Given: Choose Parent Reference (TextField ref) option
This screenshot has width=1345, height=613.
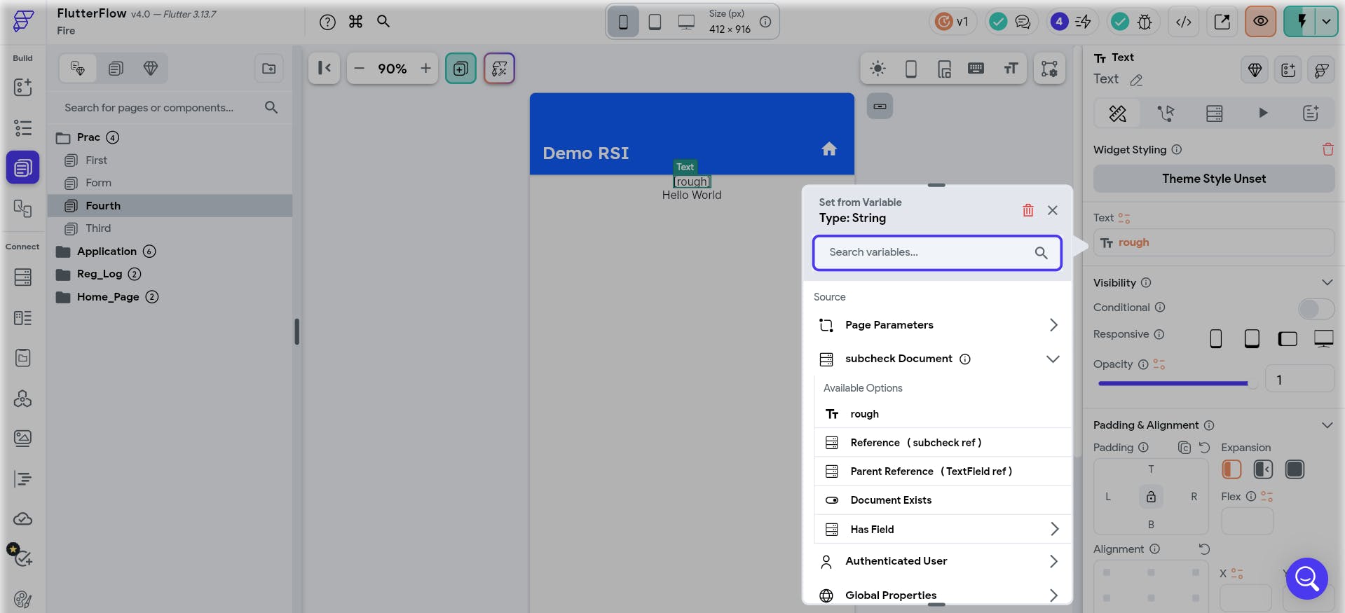Looking at the screenshot, I should [943, 471].
